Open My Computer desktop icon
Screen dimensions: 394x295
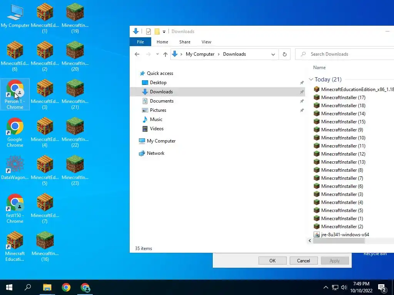coord(15,15)
